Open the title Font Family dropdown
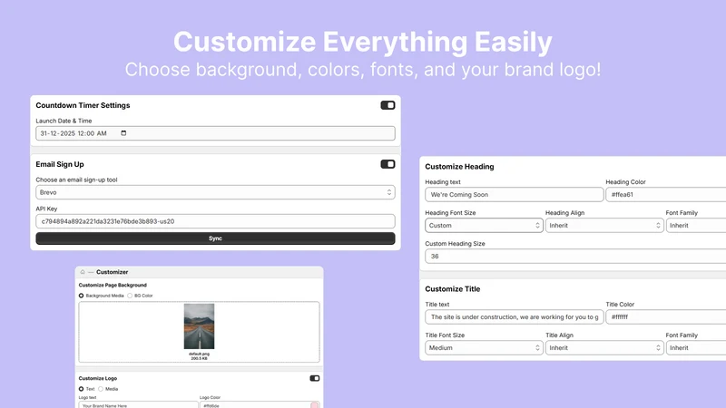726x408 pixels. coord(696,348)
